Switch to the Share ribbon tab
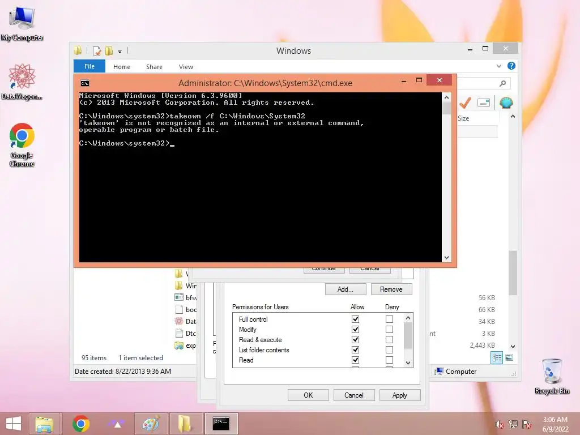580x435 pixels. pos(154,67)
